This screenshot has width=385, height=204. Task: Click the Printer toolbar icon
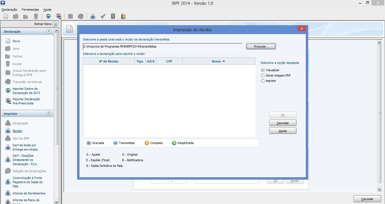click(92, 17)
